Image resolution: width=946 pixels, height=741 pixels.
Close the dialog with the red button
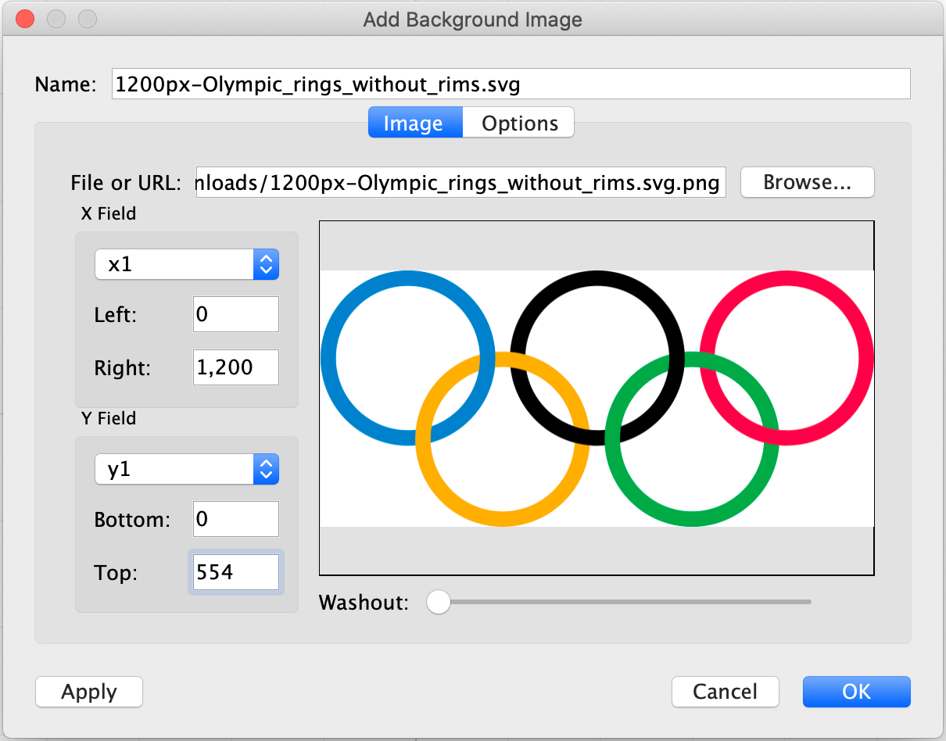tap(25, 19)
